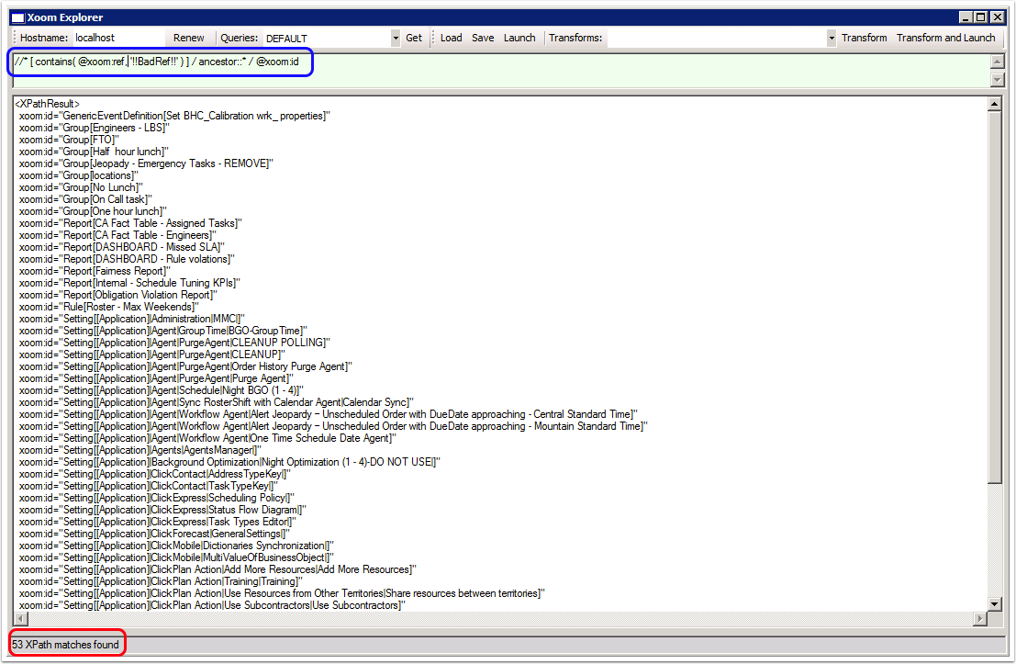Viewport: 1016px width, 664px height.
Task: Click the horizontal scrollbar left arrow
Action: 19,619
